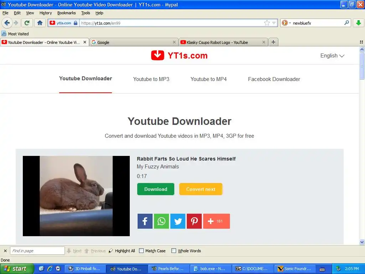This screenshot has height=274, width=365.
Task: Share via WhatsApp icon
Action: click(161, 221)
